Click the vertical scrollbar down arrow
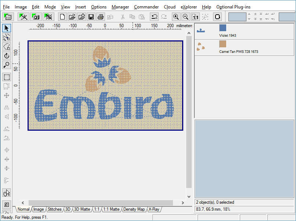The width and height of the screenshot is (296, 221). [x=189, y=197]
